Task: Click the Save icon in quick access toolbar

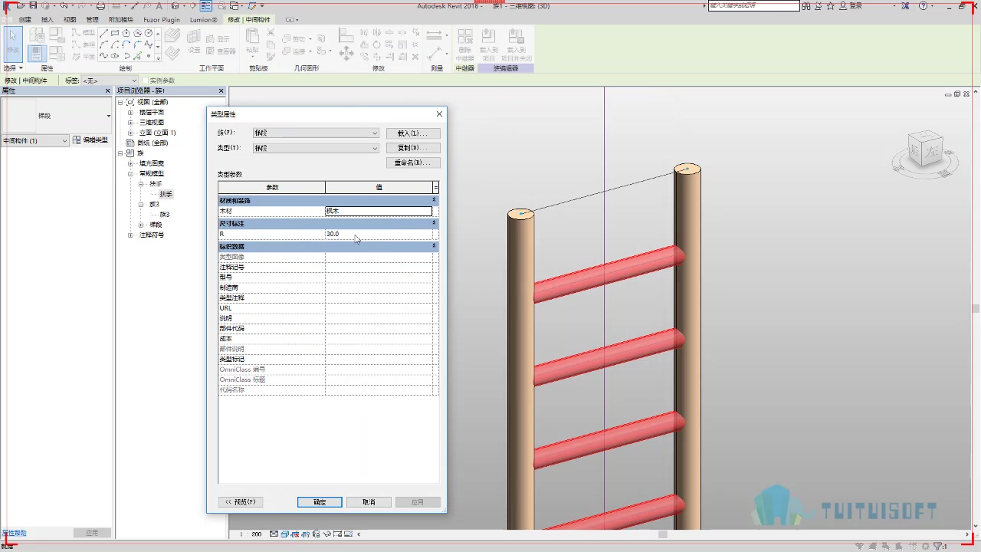Action: tap(33, 6)
